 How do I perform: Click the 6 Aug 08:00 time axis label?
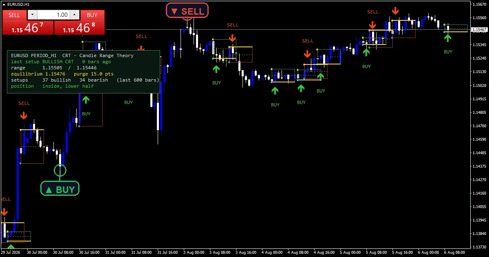[454, 253]
